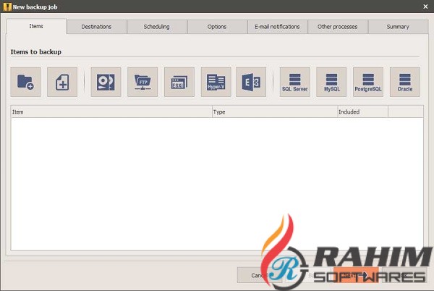Sort by the Type column header
The height and width of the screenshot is (291, 434).
pyautogui.click(x=275, y=112)
